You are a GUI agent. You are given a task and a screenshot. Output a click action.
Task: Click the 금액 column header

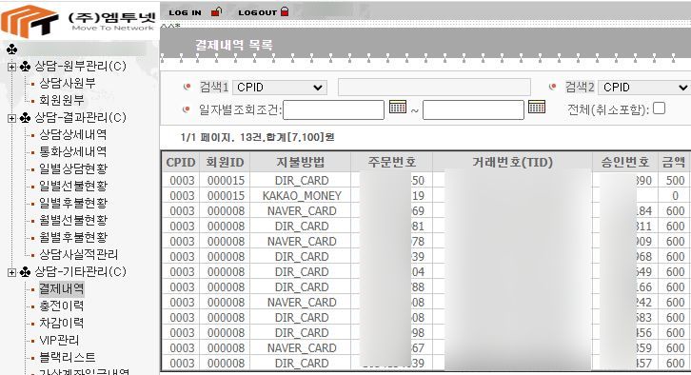[674, 162]
